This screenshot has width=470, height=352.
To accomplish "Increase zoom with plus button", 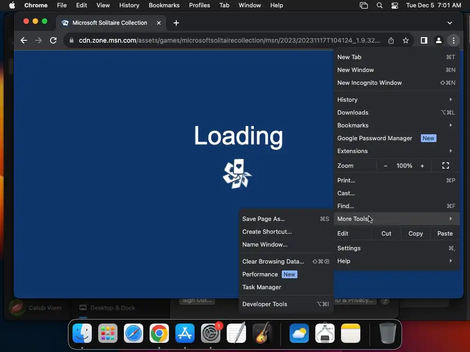I will click(422, 166).
